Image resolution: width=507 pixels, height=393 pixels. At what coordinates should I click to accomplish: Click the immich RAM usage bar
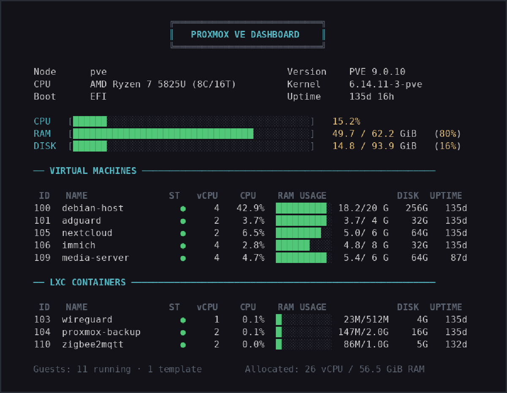(303, 245)
